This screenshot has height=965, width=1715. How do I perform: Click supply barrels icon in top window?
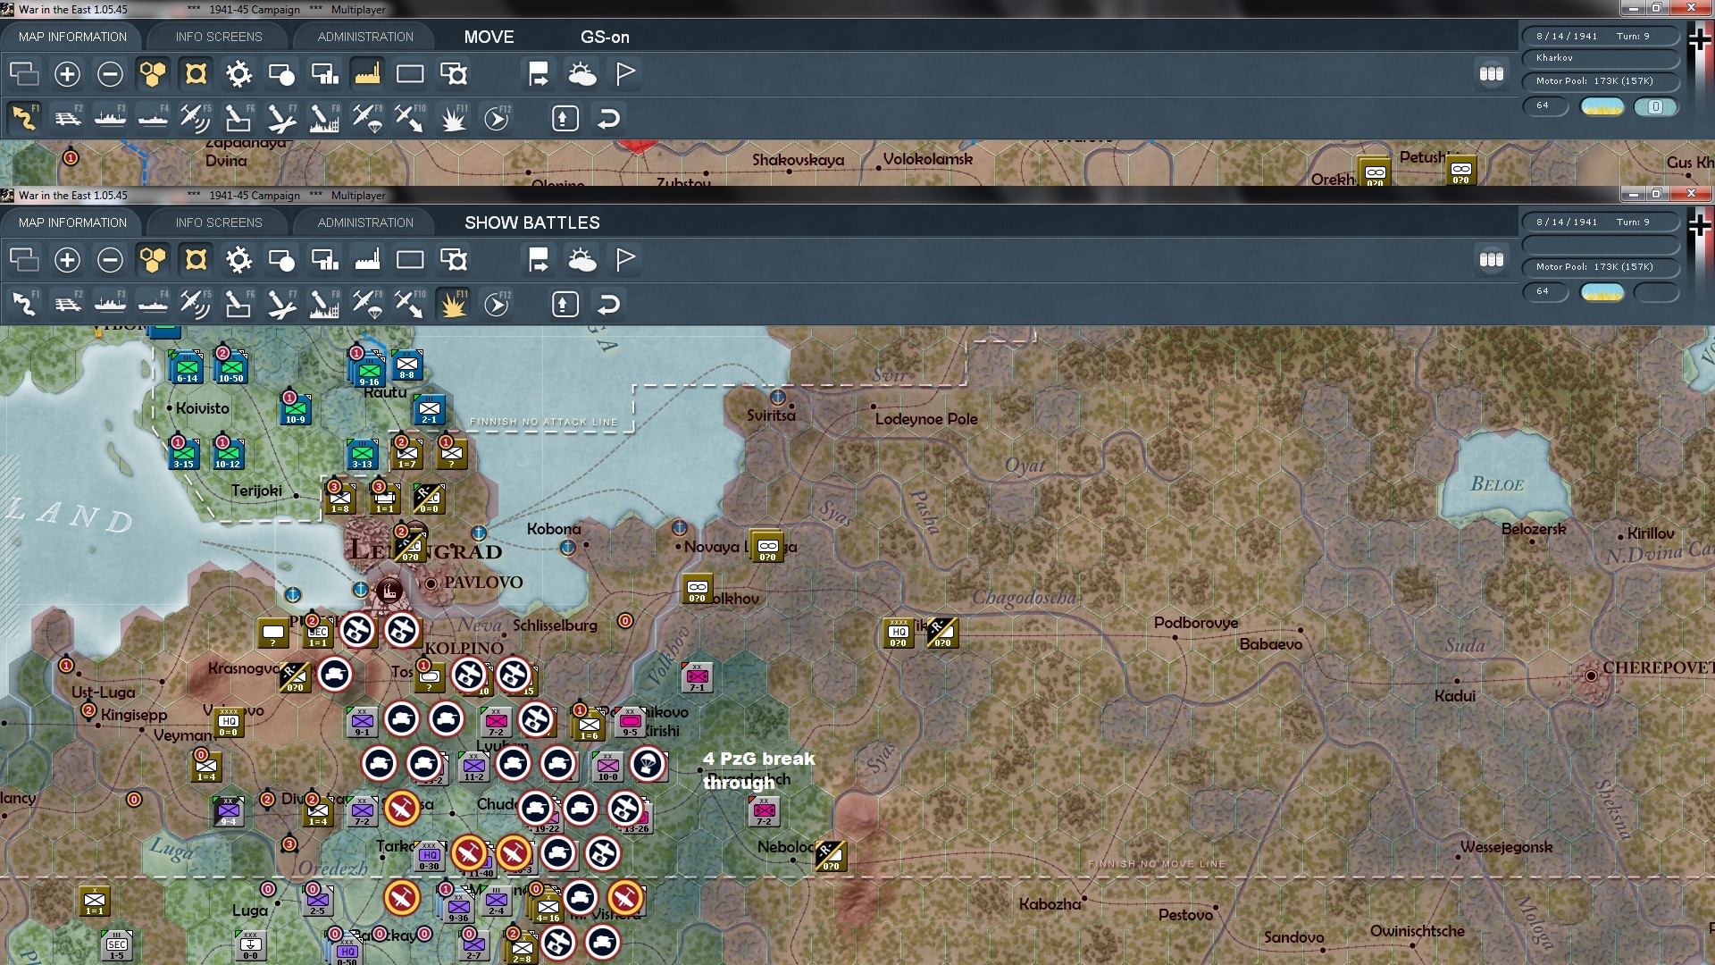1492,74
